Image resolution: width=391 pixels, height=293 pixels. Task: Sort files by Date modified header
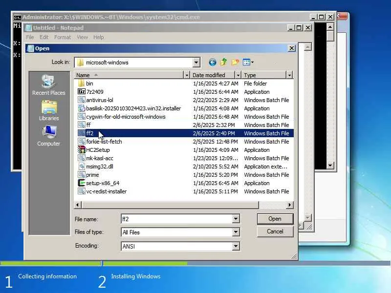click(213, 75)
